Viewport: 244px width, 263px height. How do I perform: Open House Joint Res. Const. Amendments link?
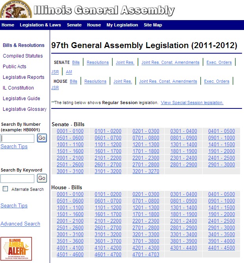168,81
